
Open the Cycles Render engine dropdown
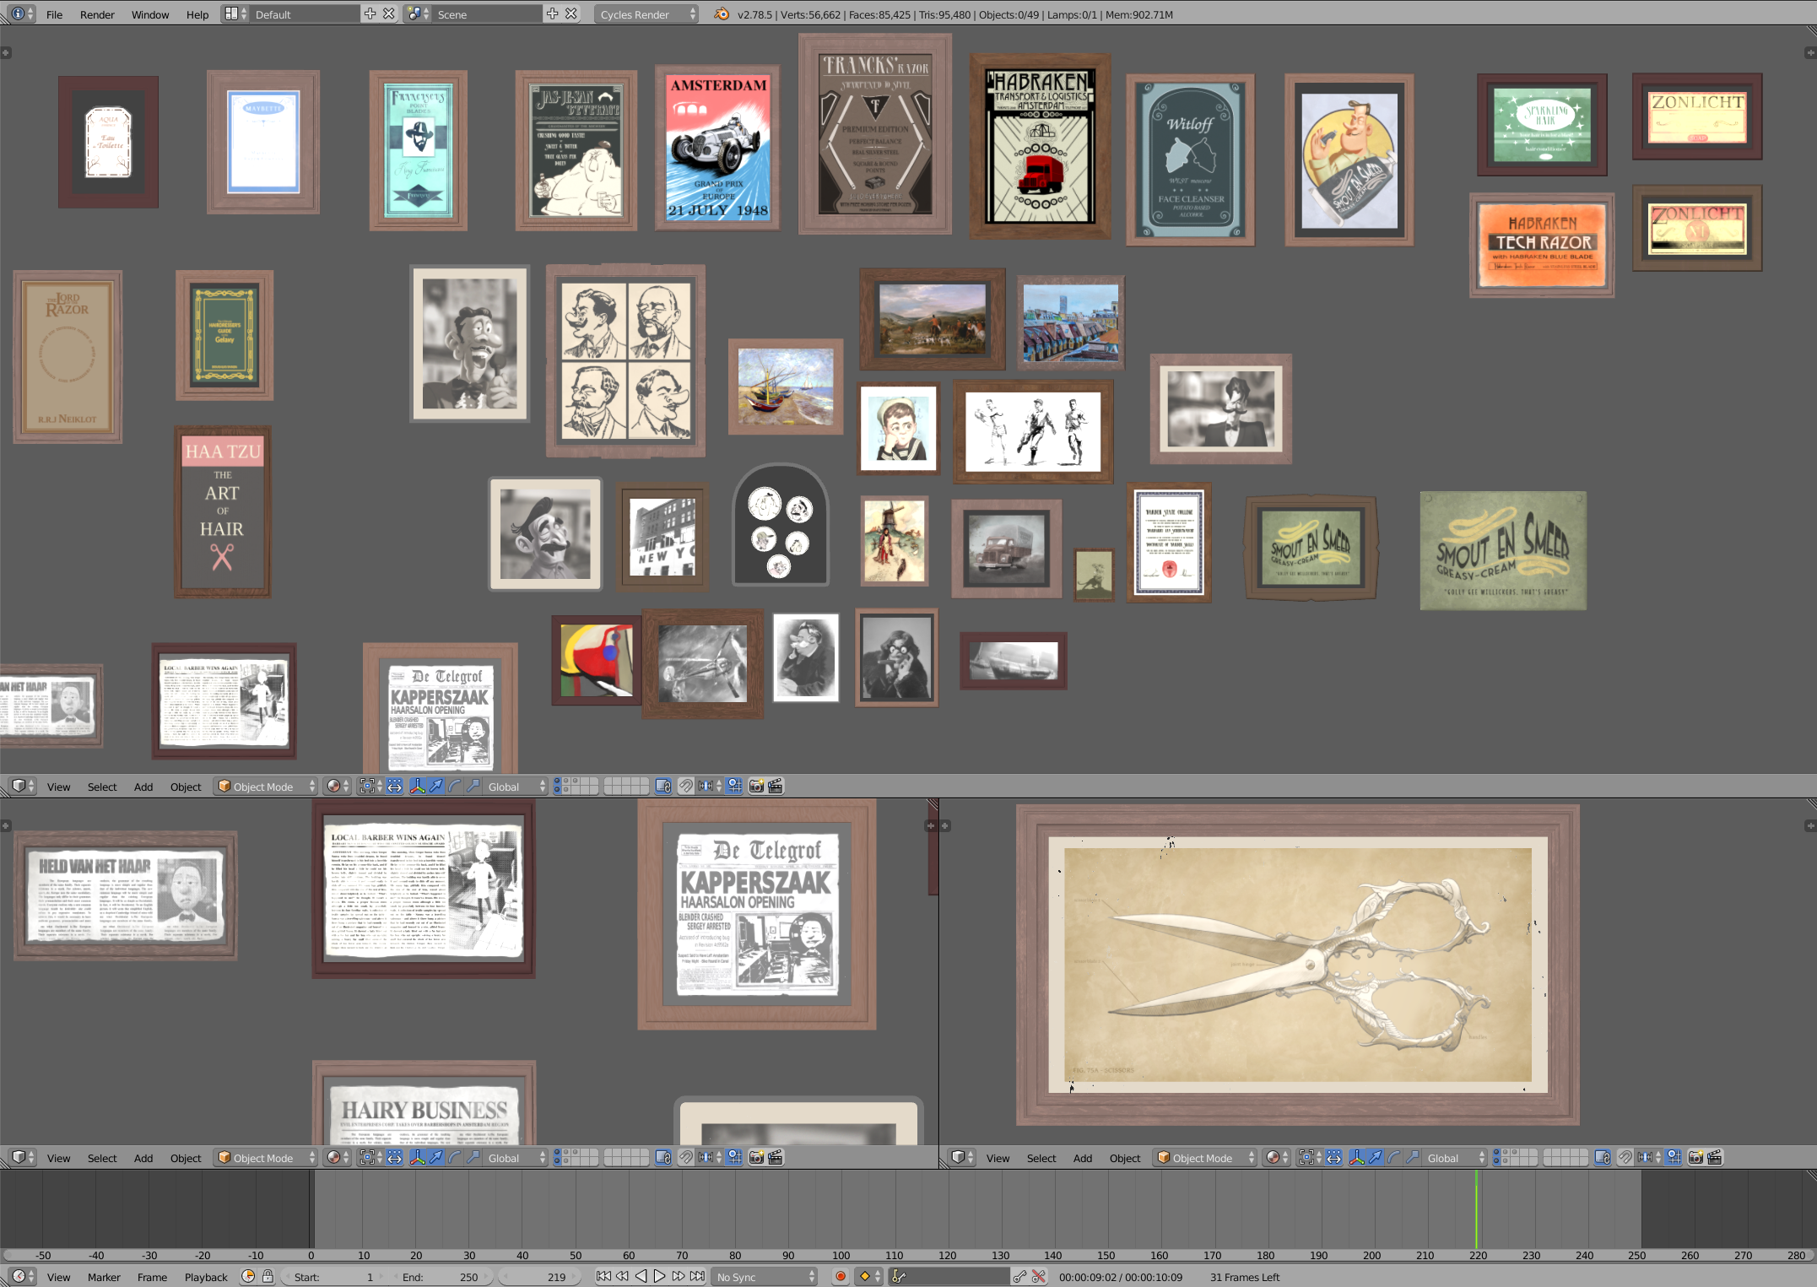(x=646, y=14)
